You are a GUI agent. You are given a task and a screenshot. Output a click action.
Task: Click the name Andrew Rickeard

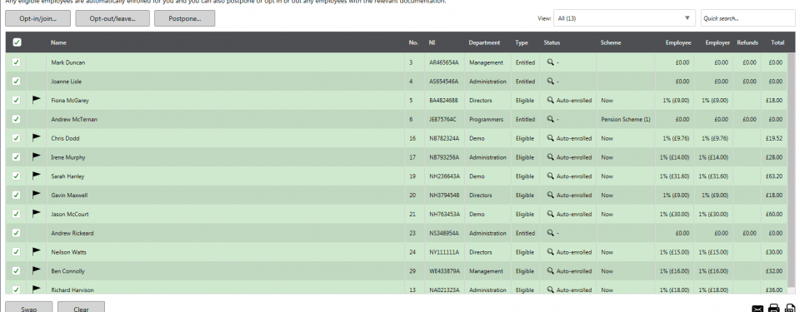click(x=72, y=233)
